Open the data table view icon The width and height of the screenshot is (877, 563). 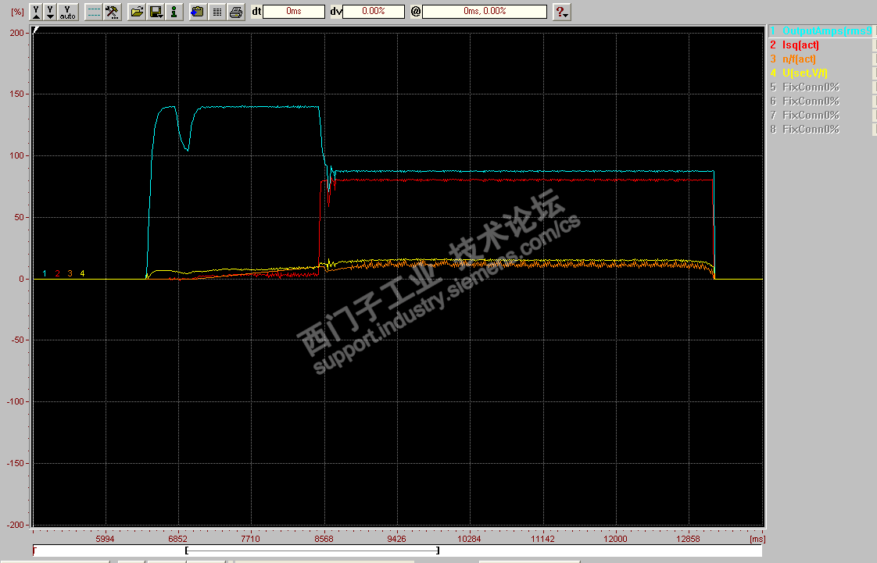(217, 12)
